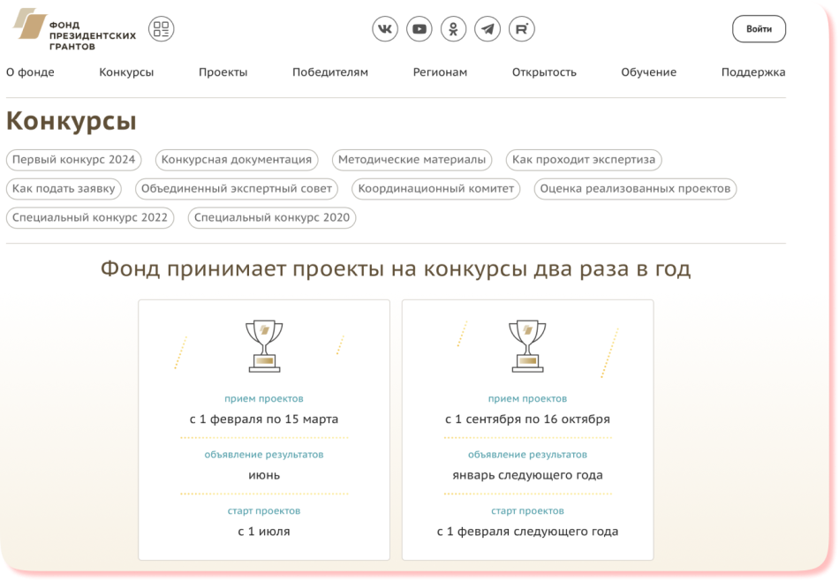Click text с 1 июля
The height and width of the screenshot is (581, 839).
tap(264, 532)
